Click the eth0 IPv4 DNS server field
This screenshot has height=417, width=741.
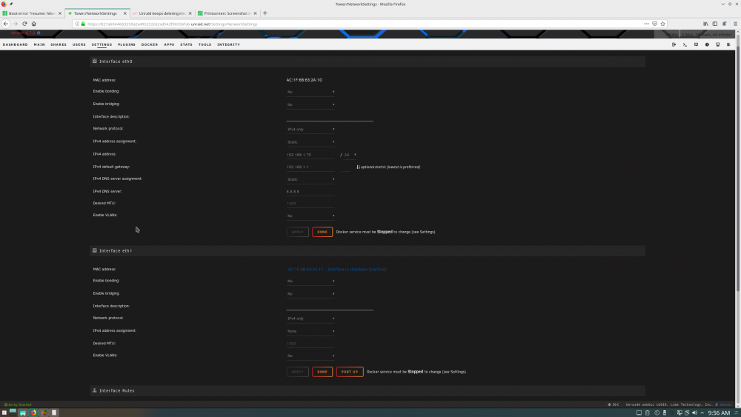point(310,192)
